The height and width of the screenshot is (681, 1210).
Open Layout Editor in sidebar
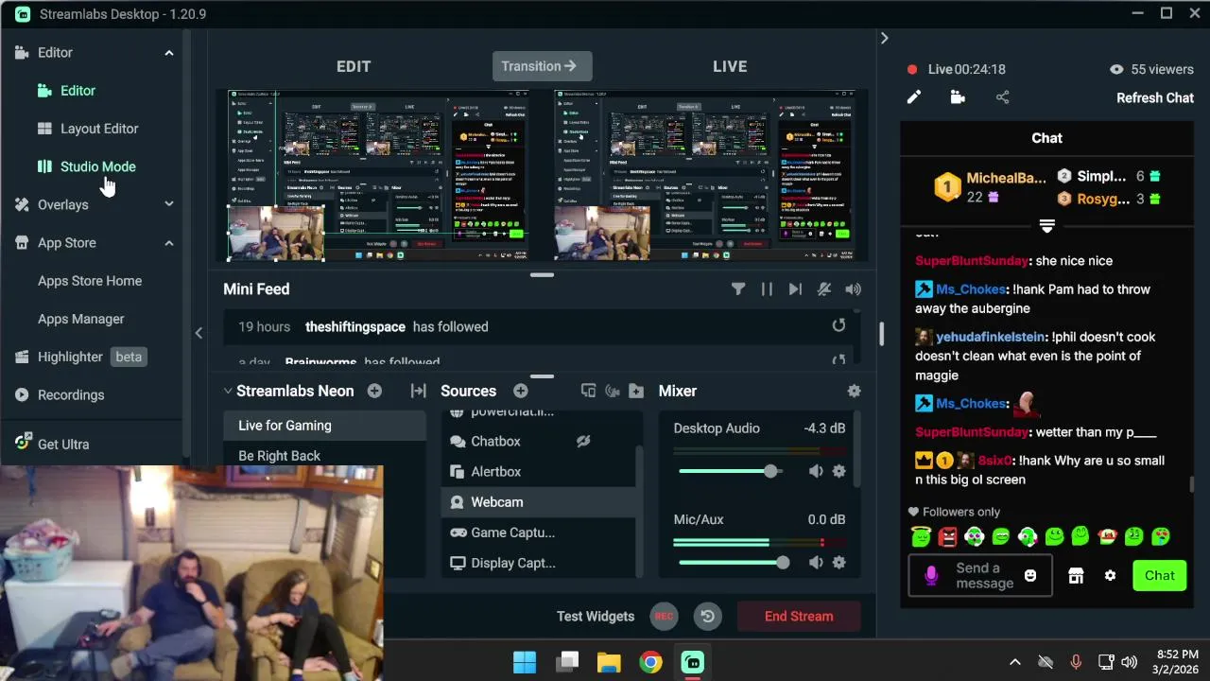point(99,129)
